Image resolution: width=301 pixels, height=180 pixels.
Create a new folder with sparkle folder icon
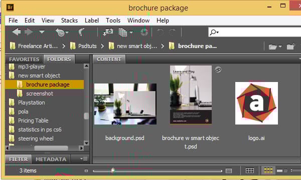point(291,46)
